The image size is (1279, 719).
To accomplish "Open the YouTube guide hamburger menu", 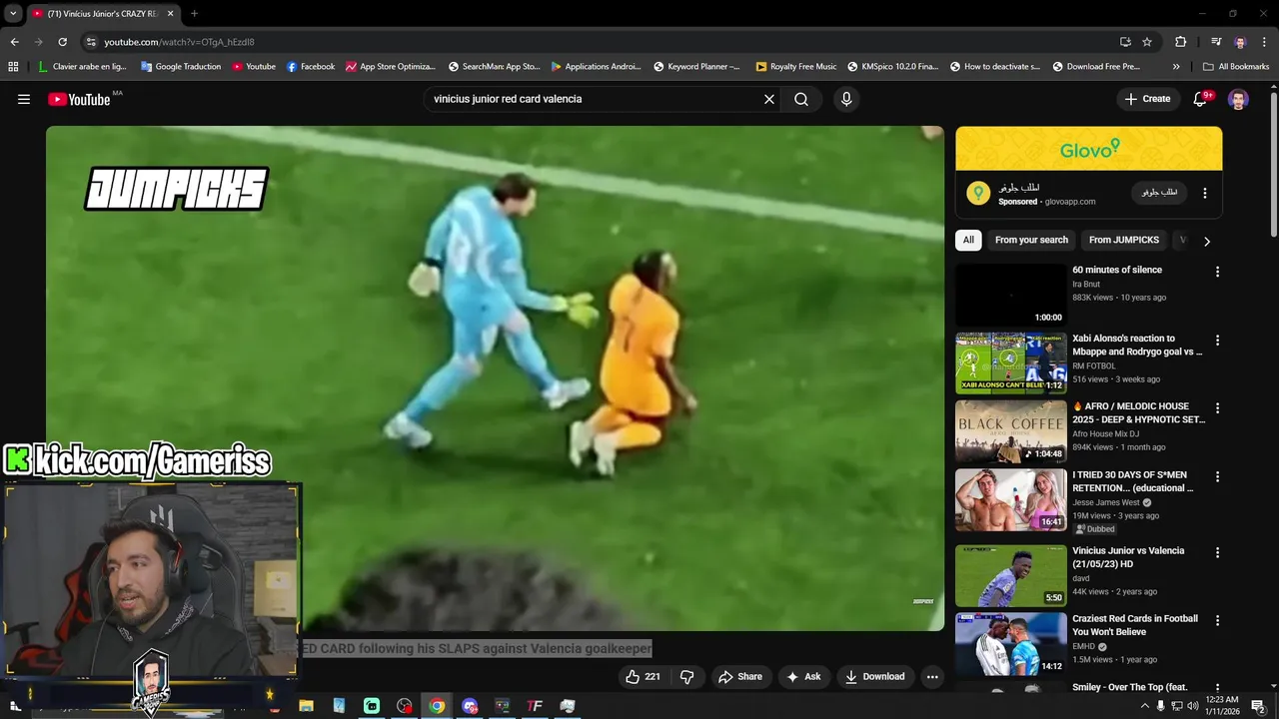I will 24,99.
